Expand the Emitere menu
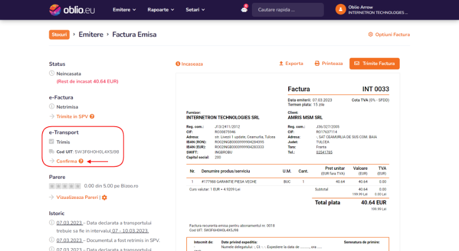Screen dimensions: 459x251 pos(124,10)
